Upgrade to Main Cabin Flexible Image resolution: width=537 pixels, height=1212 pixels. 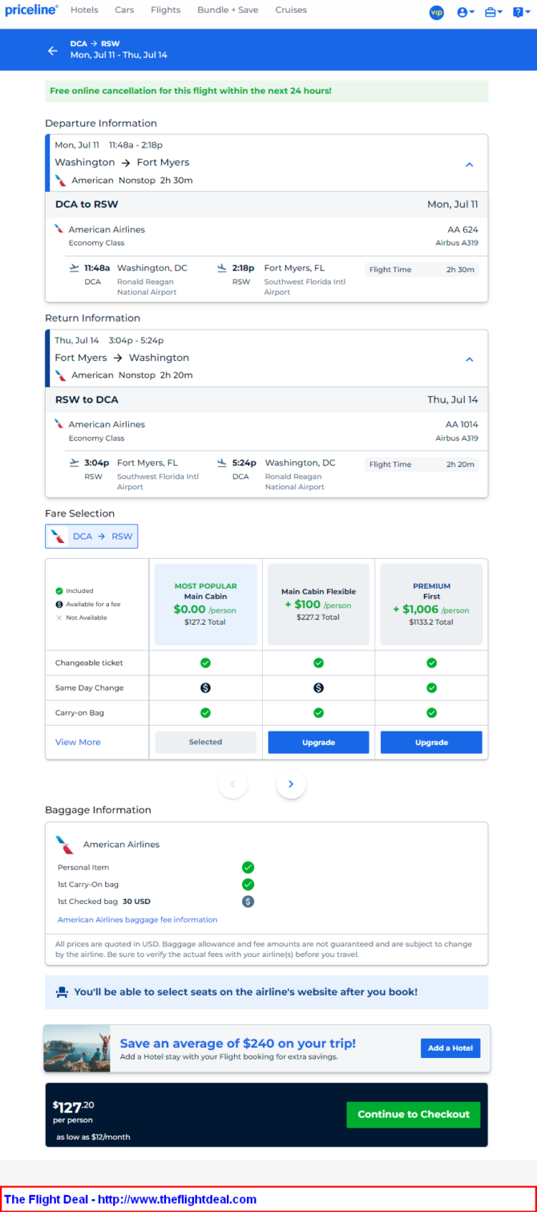[318, 742]
